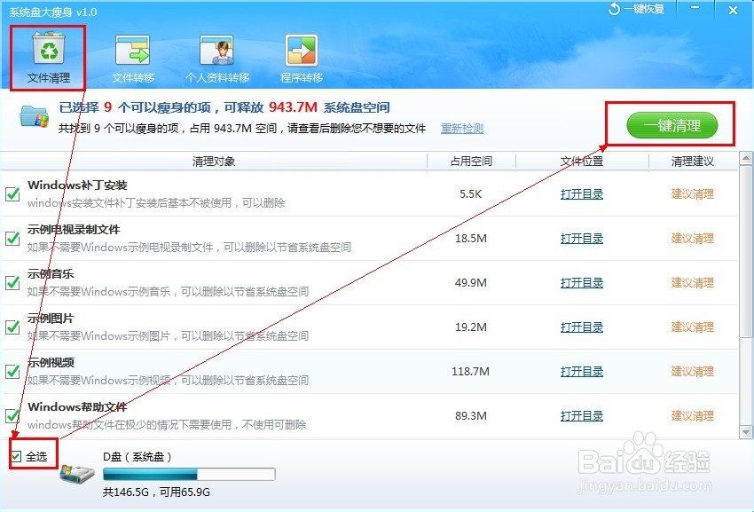Viewport: 754px width, 512px height.
Task: Uncheck the 示例视频 item
Action: pyautogui.click(x=12, y=371)
